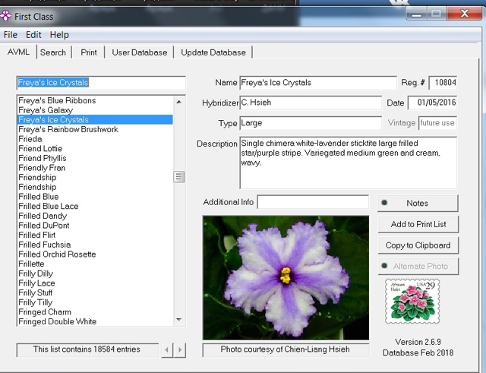Select Frilly Dilly in the list
The image size is (486, 373).
point(95,273)
